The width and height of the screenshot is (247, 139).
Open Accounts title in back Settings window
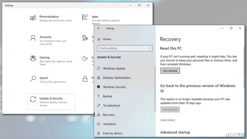(x=45, y=37)
